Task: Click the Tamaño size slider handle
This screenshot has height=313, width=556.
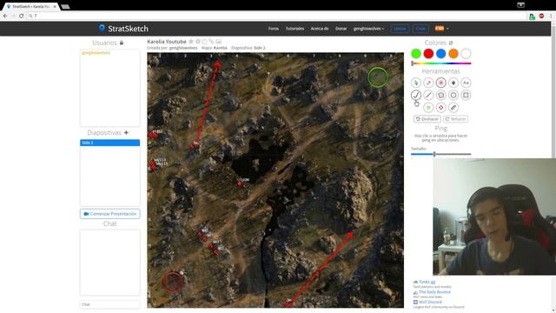Action: [434, 154]
